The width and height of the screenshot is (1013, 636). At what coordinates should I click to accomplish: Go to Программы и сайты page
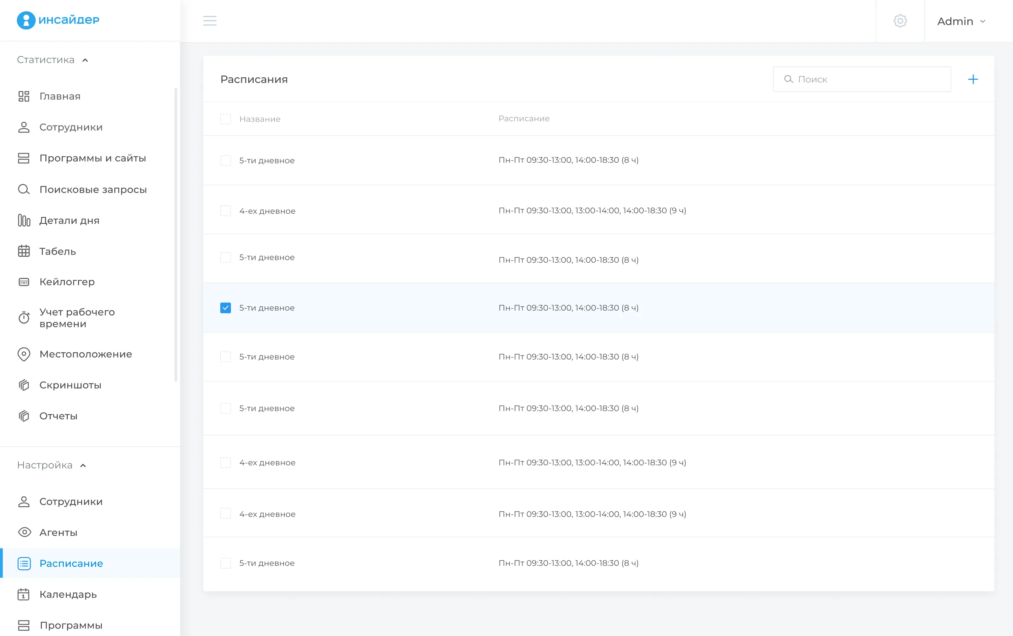(92, 158)
